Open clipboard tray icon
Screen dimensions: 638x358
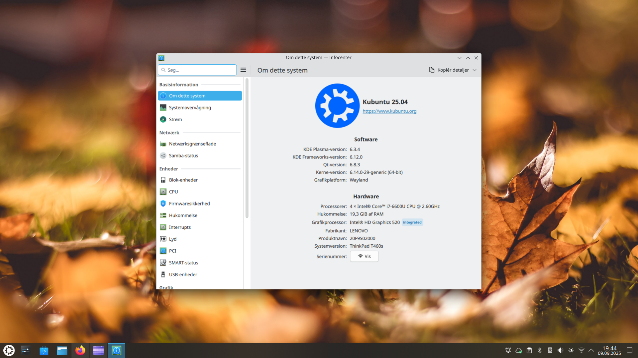tap(529, 350)
